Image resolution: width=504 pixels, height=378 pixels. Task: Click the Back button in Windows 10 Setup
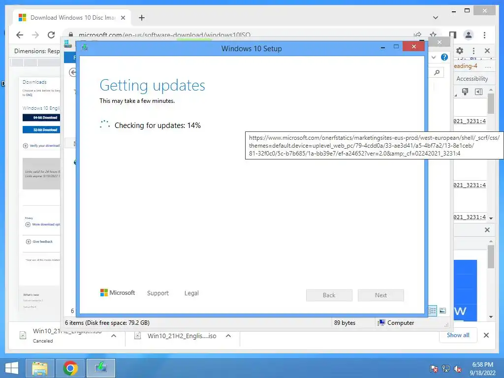tap(329, 295)
